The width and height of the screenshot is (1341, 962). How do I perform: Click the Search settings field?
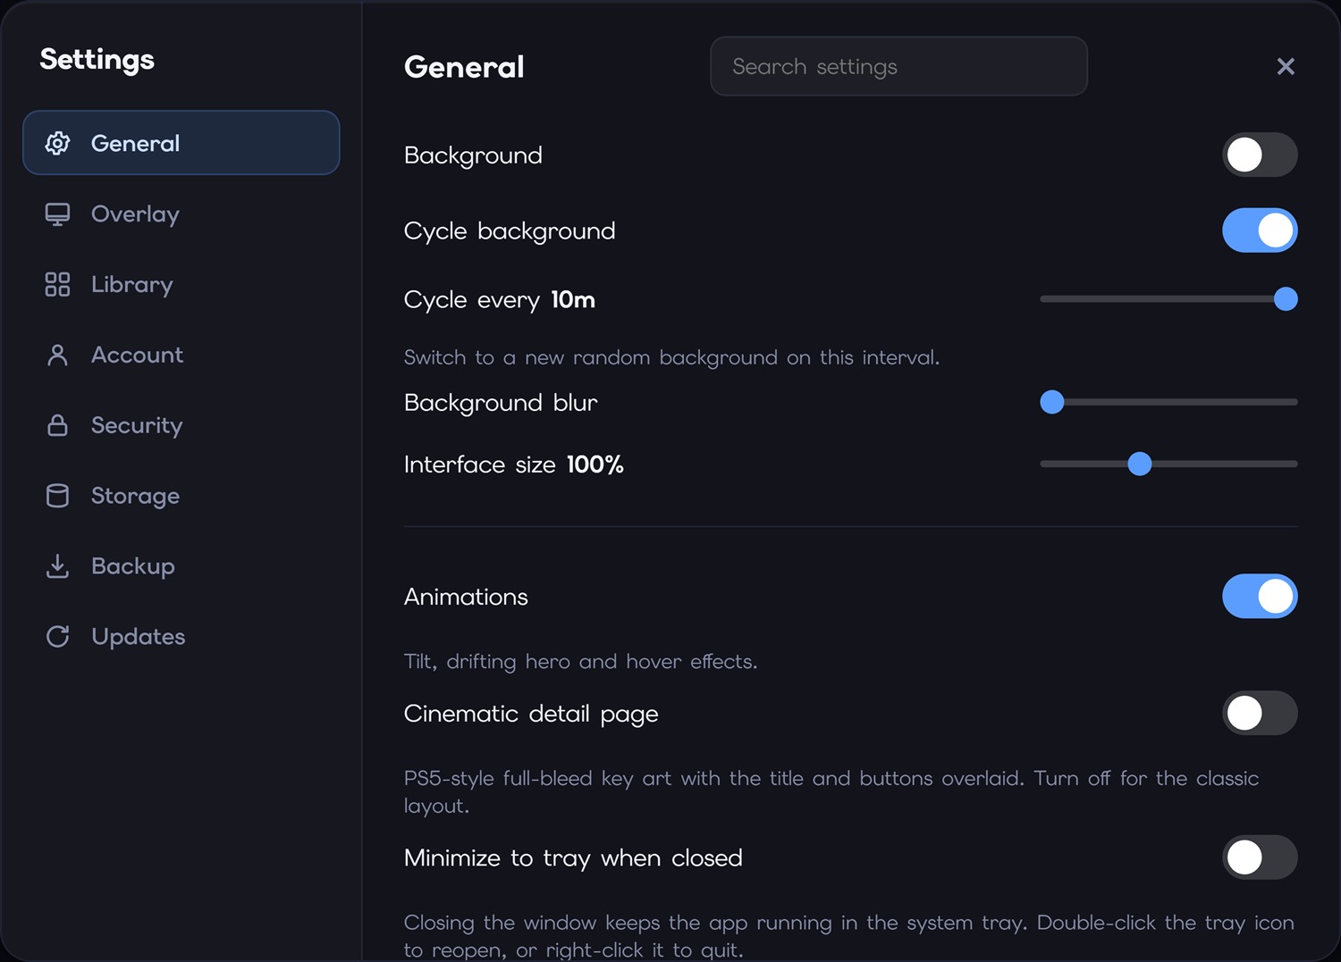click(898, 66)
